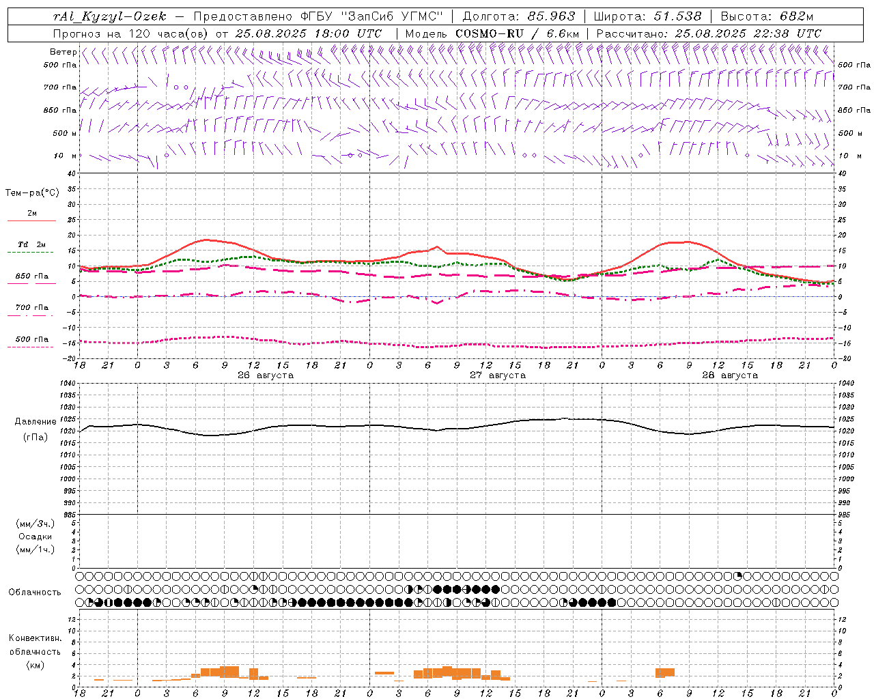Viewport: 874px width, 699px height.
Task: Click the 'Ветер' wind panel label
Action: click(x=64, y=52)
